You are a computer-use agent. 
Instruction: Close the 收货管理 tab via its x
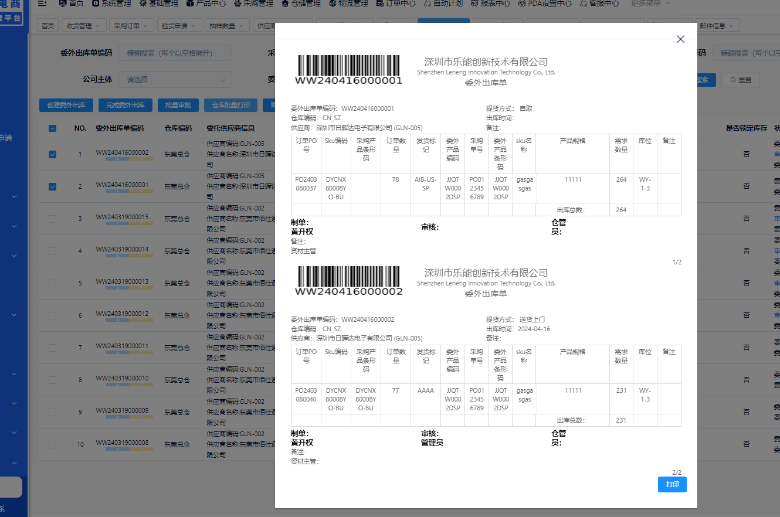tap(97, 26)
